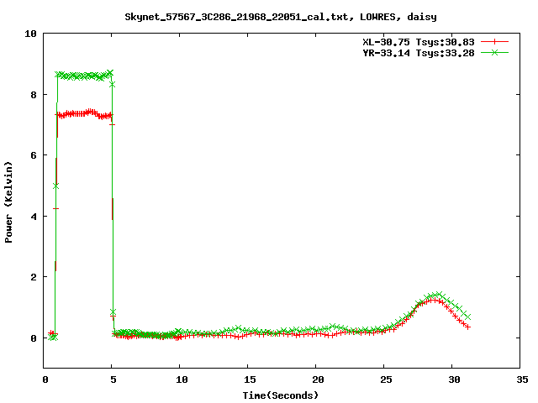Click the green curve peak near 29 seconds
Image resolution: width=538 pixels, height=403 pixels.
point(438,295)
